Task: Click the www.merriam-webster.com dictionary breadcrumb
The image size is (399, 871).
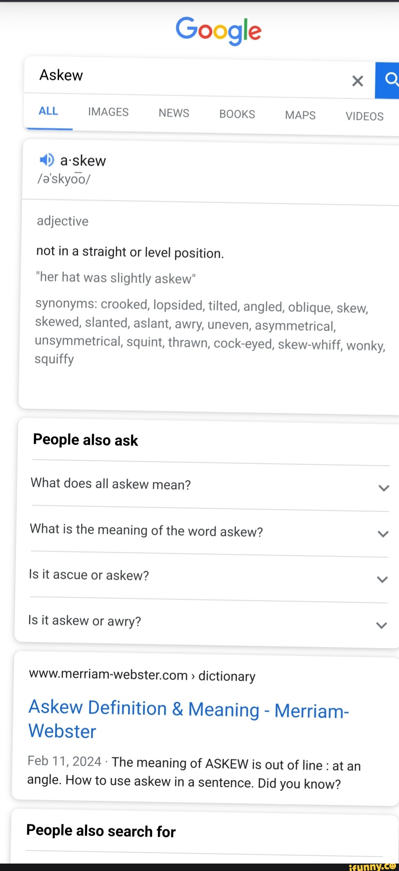Action: [142, 675]
